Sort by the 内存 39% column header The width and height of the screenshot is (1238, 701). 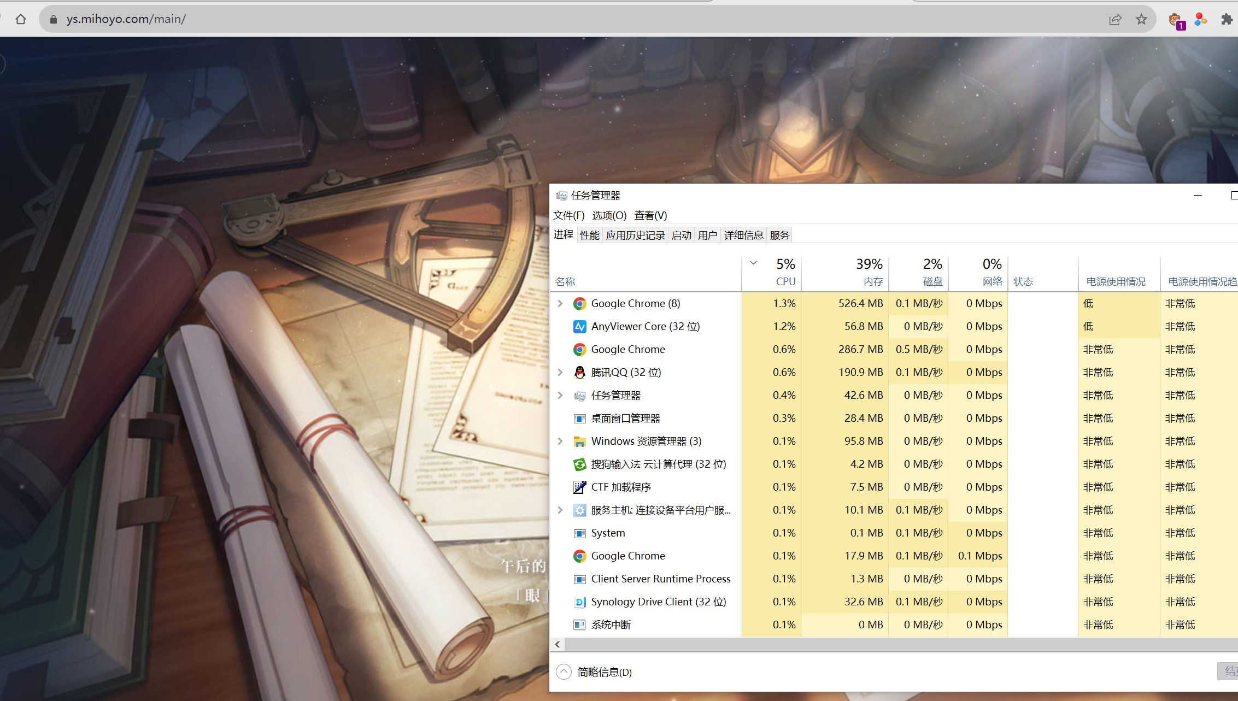[x=845, y=274]
